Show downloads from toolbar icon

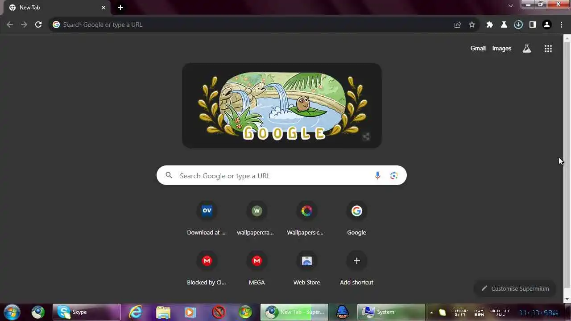tap(518, 25)
